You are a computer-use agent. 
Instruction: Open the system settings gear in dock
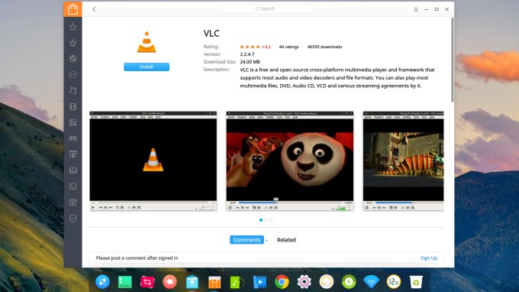305,282
